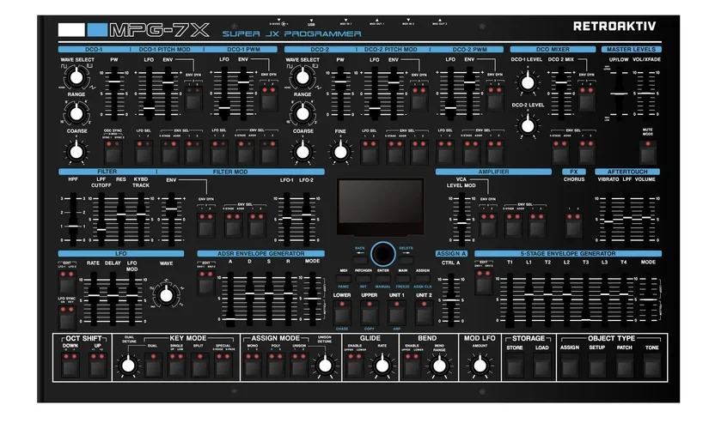709x429 pixels.
Task: Toggle the Single key mode button
Action: [176, 365]
